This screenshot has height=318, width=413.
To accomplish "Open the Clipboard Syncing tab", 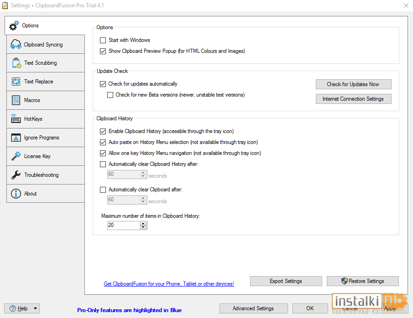I will tap(46, 45).
